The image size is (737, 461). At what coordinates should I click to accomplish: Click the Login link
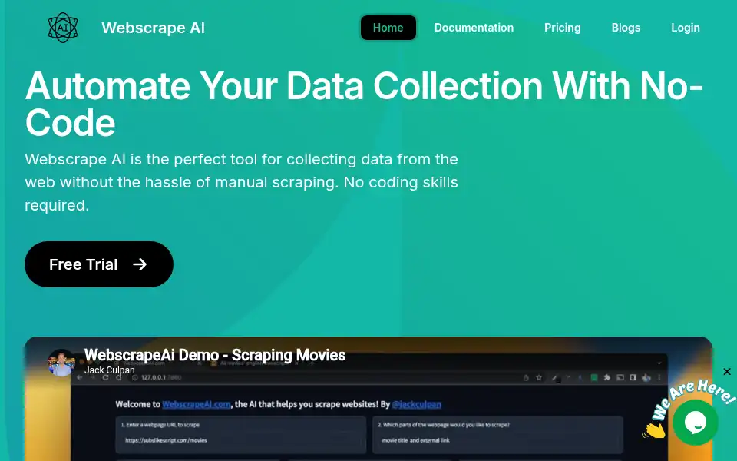(x=686, y=28)
